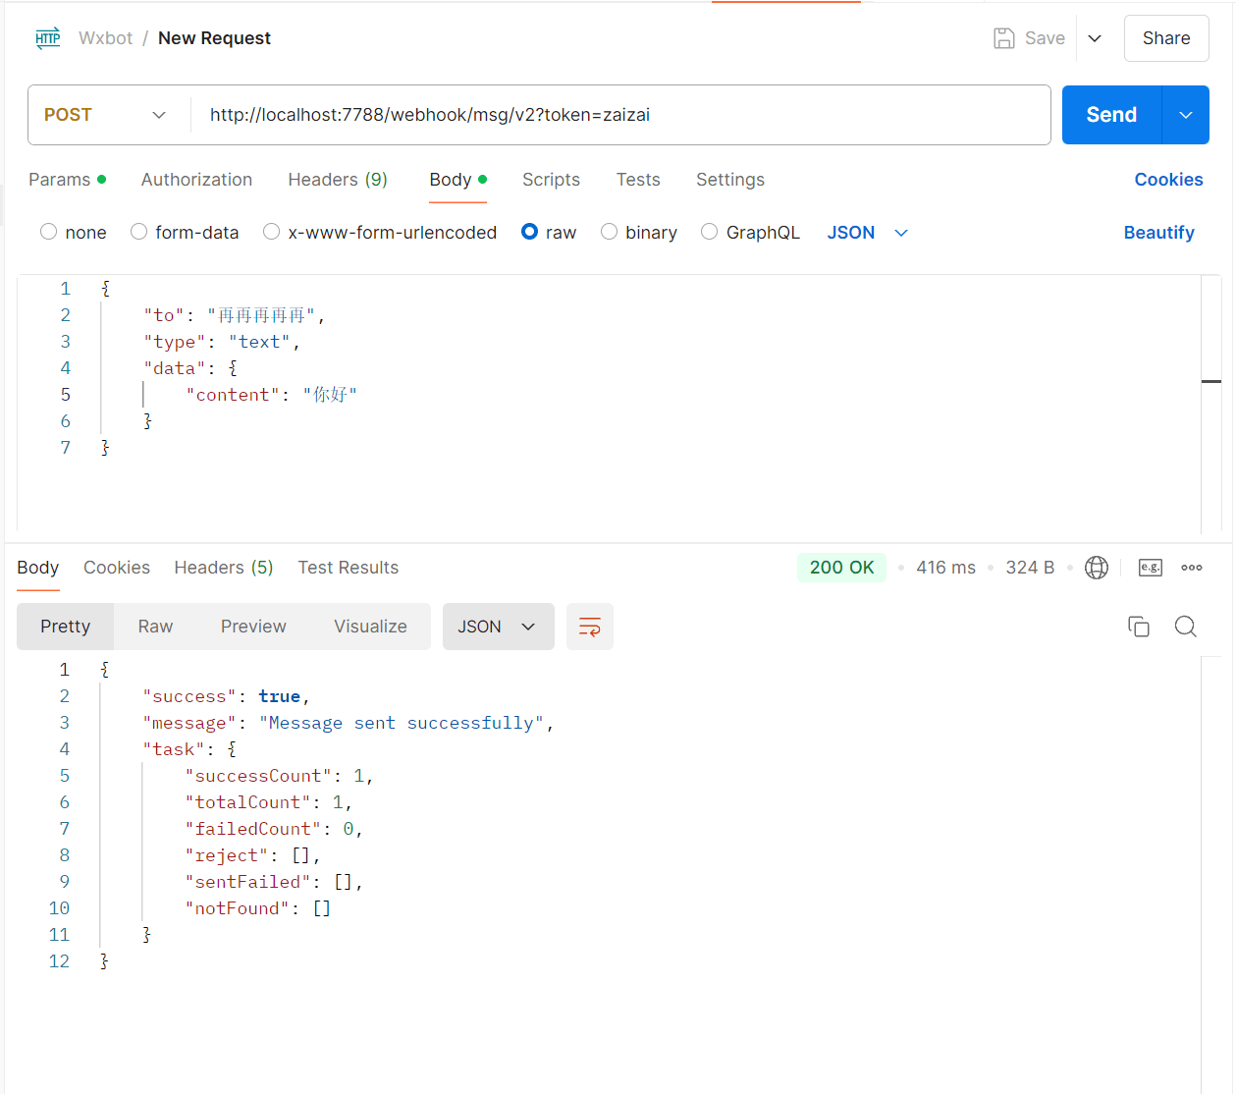Click the network globe icon
This screenshot has height=1094, width=1236.
pos(1096,568)
